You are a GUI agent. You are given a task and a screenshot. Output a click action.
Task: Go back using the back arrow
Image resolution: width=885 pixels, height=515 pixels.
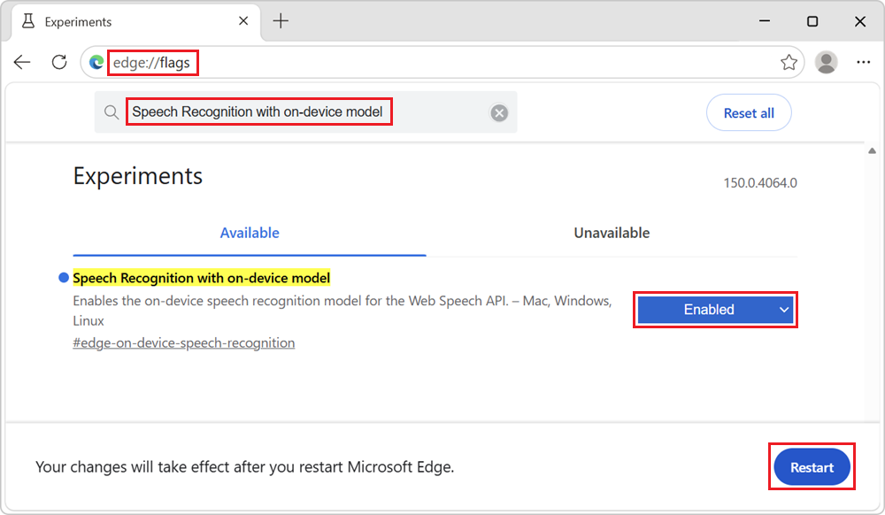[x=22, y=62]
